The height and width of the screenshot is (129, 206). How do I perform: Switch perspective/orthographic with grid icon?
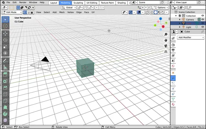coord(166,52)
